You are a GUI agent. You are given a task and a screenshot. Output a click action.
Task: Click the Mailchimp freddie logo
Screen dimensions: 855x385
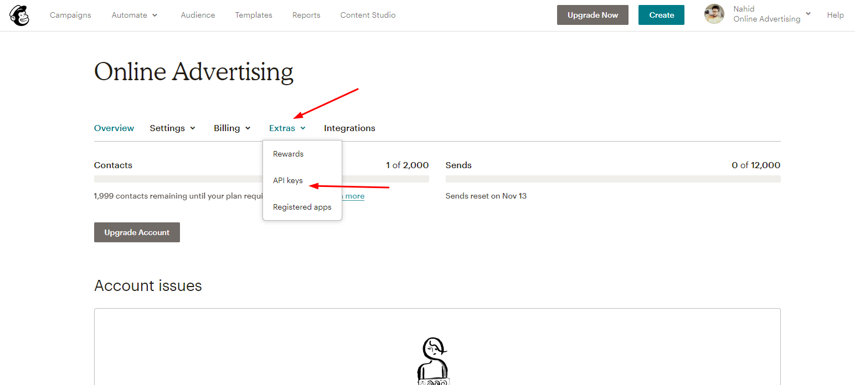pyautogui.click(x=19, y=15)
